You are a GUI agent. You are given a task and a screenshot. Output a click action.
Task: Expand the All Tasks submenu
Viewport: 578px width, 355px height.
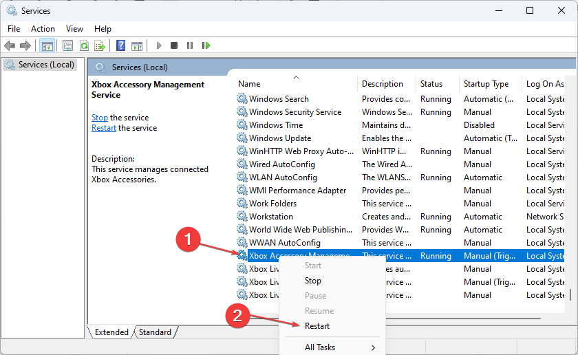pyautogui.click(x=332, y=347)
